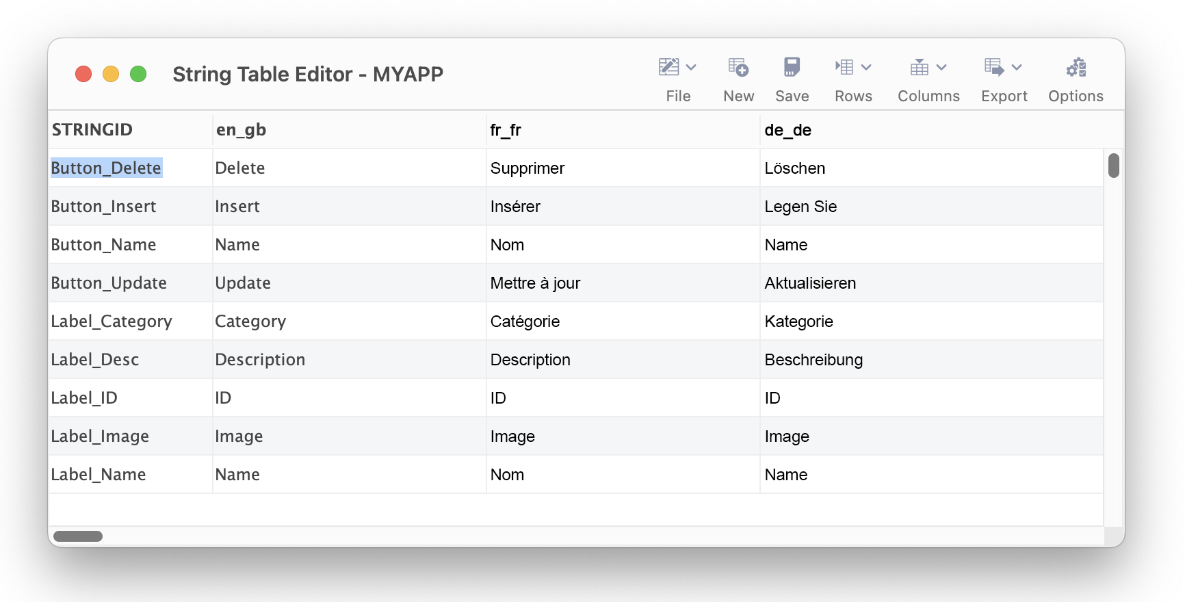The width and height of the screenshot is (1185, 602).
Task: Click the 'Löschen' German cell
Action: coord(932,168)
